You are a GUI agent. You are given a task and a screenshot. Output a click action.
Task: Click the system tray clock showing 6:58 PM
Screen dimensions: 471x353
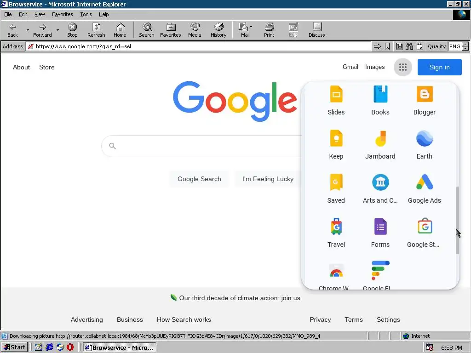click(452, 347)
